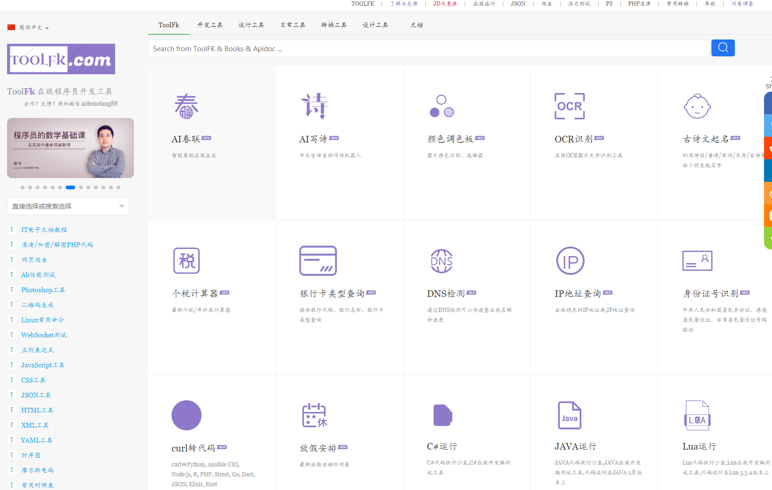Open the 运行工具 tab
This screenshot has height=490, width=772.
tap(251, 25)
